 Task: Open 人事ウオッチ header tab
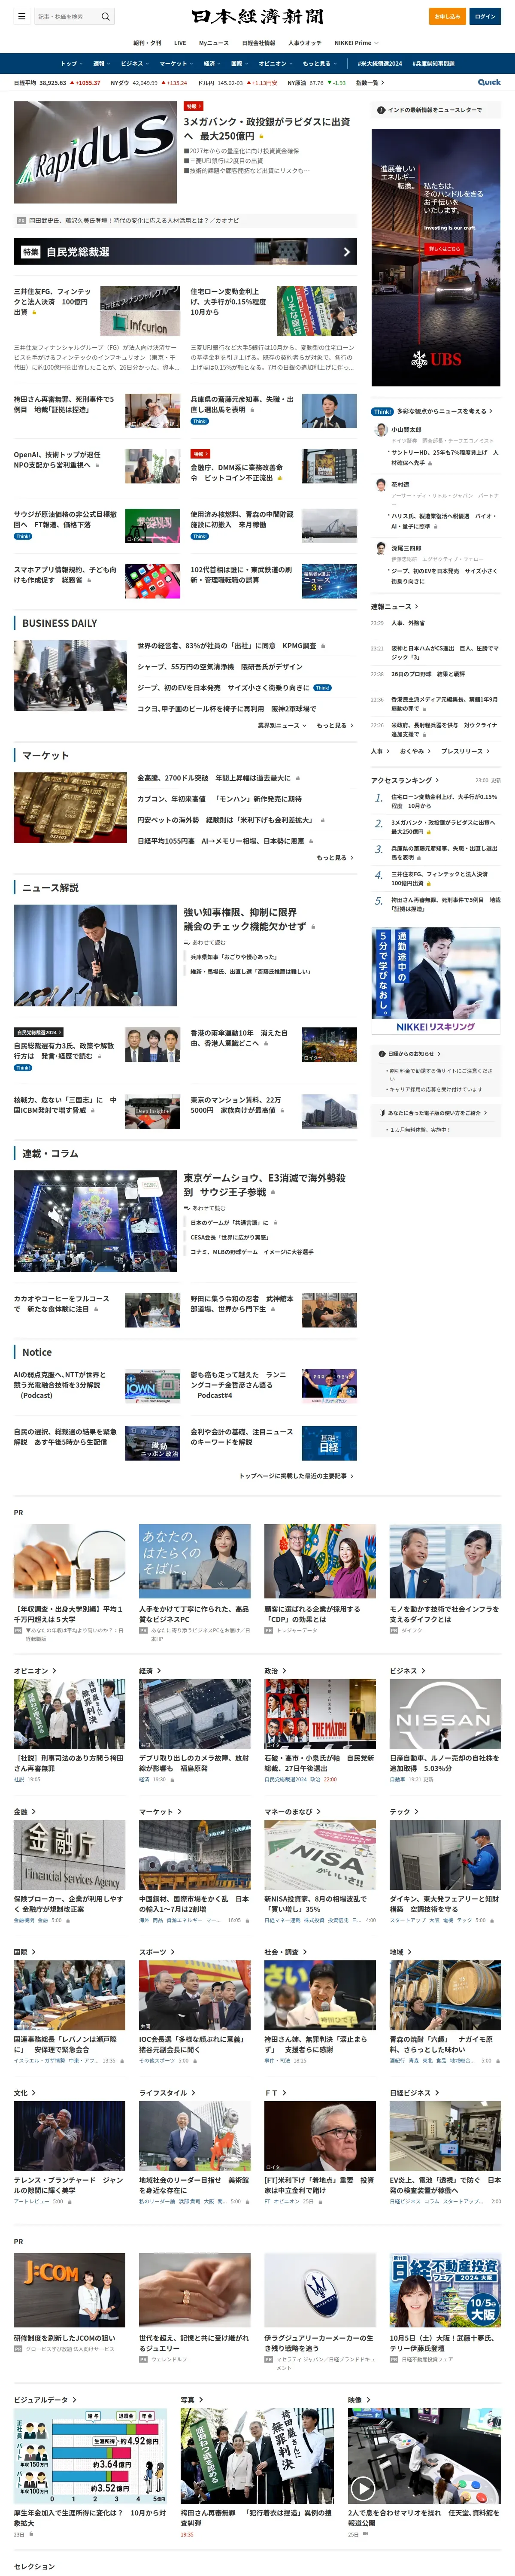pyautogui.click(x=305, y=43)
